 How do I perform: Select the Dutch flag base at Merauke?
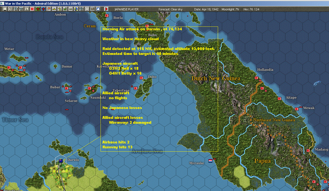tap(210, 161)
